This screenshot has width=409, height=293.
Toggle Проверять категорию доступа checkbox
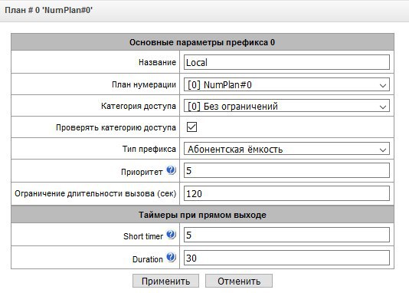coord(191,127)
